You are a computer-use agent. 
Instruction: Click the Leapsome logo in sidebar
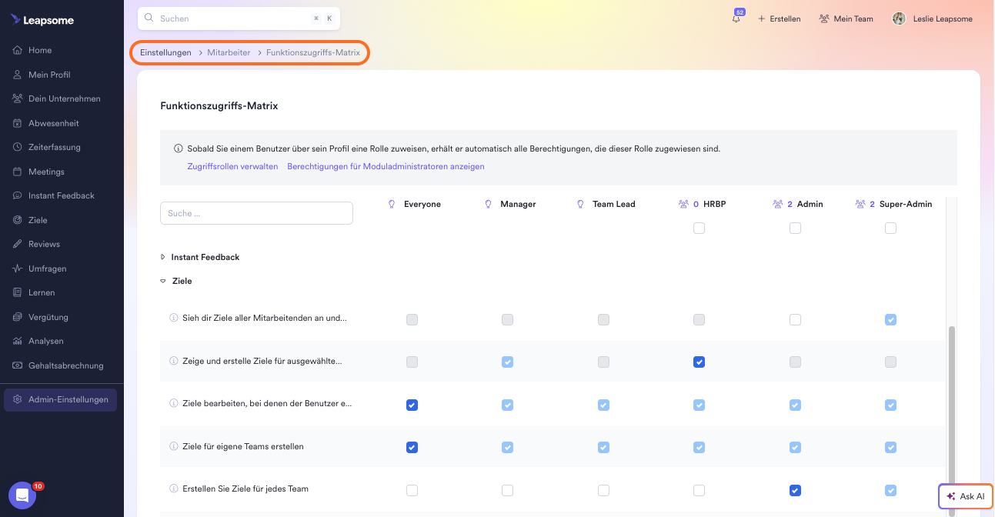(43, 20)
